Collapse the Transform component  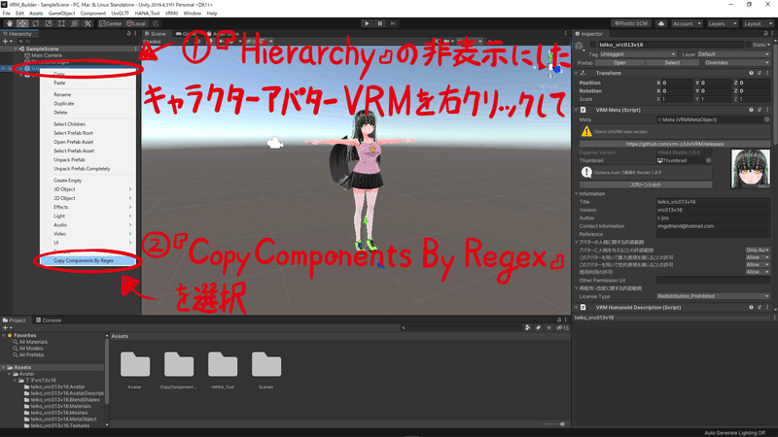click(577, 74)
